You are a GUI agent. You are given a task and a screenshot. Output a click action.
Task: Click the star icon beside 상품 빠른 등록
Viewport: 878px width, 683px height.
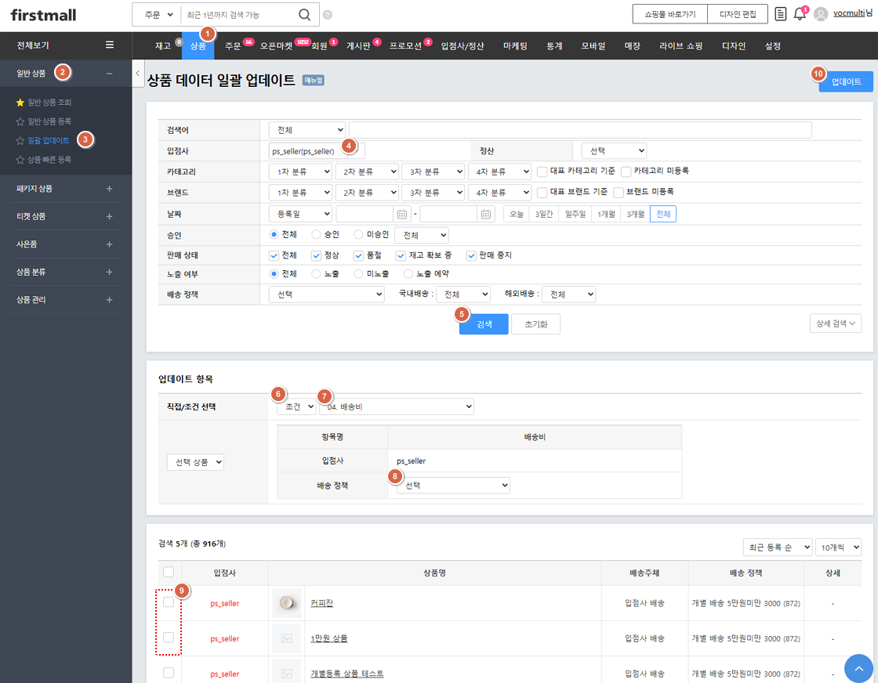(20, 160)
